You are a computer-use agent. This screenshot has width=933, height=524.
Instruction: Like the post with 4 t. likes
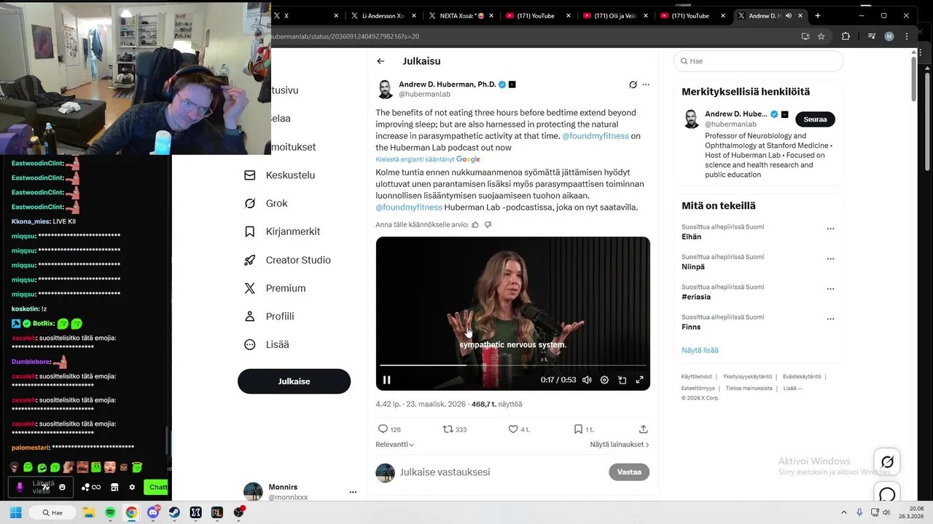513,429
